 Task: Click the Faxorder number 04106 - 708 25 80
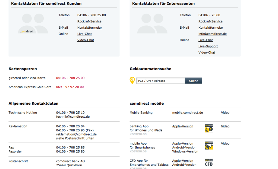coord(70,151)
